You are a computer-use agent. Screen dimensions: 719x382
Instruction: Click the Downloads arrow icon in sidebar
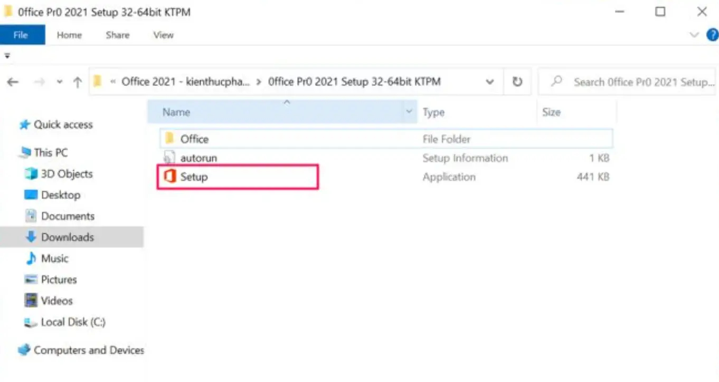click(31, 237)
